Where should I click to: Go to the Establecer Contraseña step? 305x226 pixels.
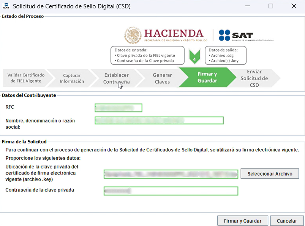[116, 78]
